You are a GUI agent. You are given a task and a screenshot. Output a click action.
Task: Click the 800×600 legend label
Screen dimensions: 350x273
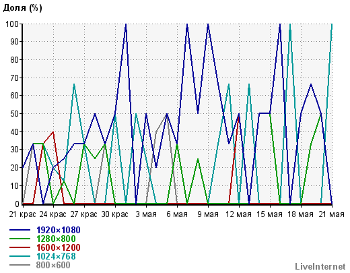pyautogui.click(x=53, y=265)
